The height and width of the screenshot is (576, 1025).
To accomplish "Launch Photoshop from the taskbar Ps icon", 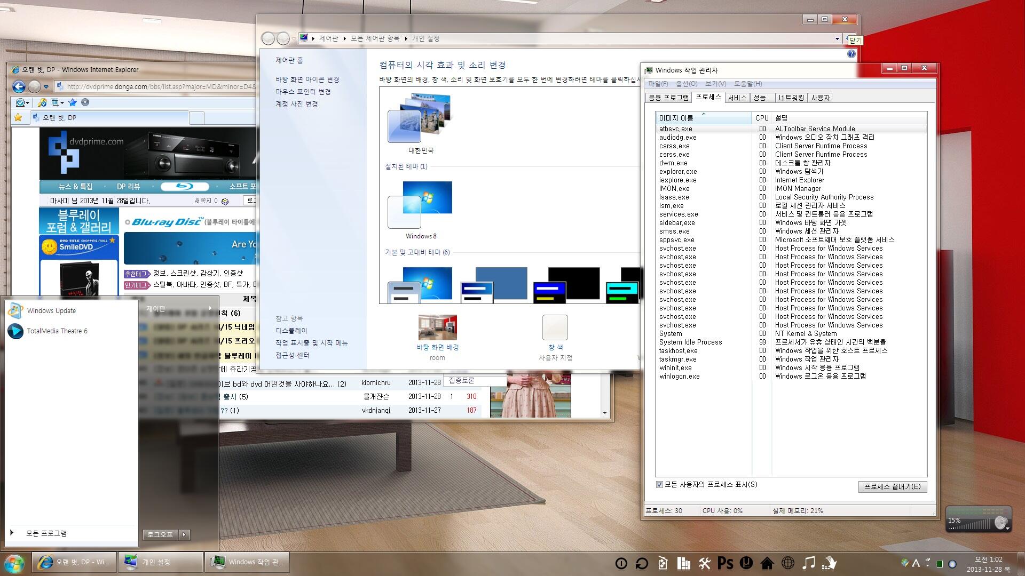I will 725,563.
